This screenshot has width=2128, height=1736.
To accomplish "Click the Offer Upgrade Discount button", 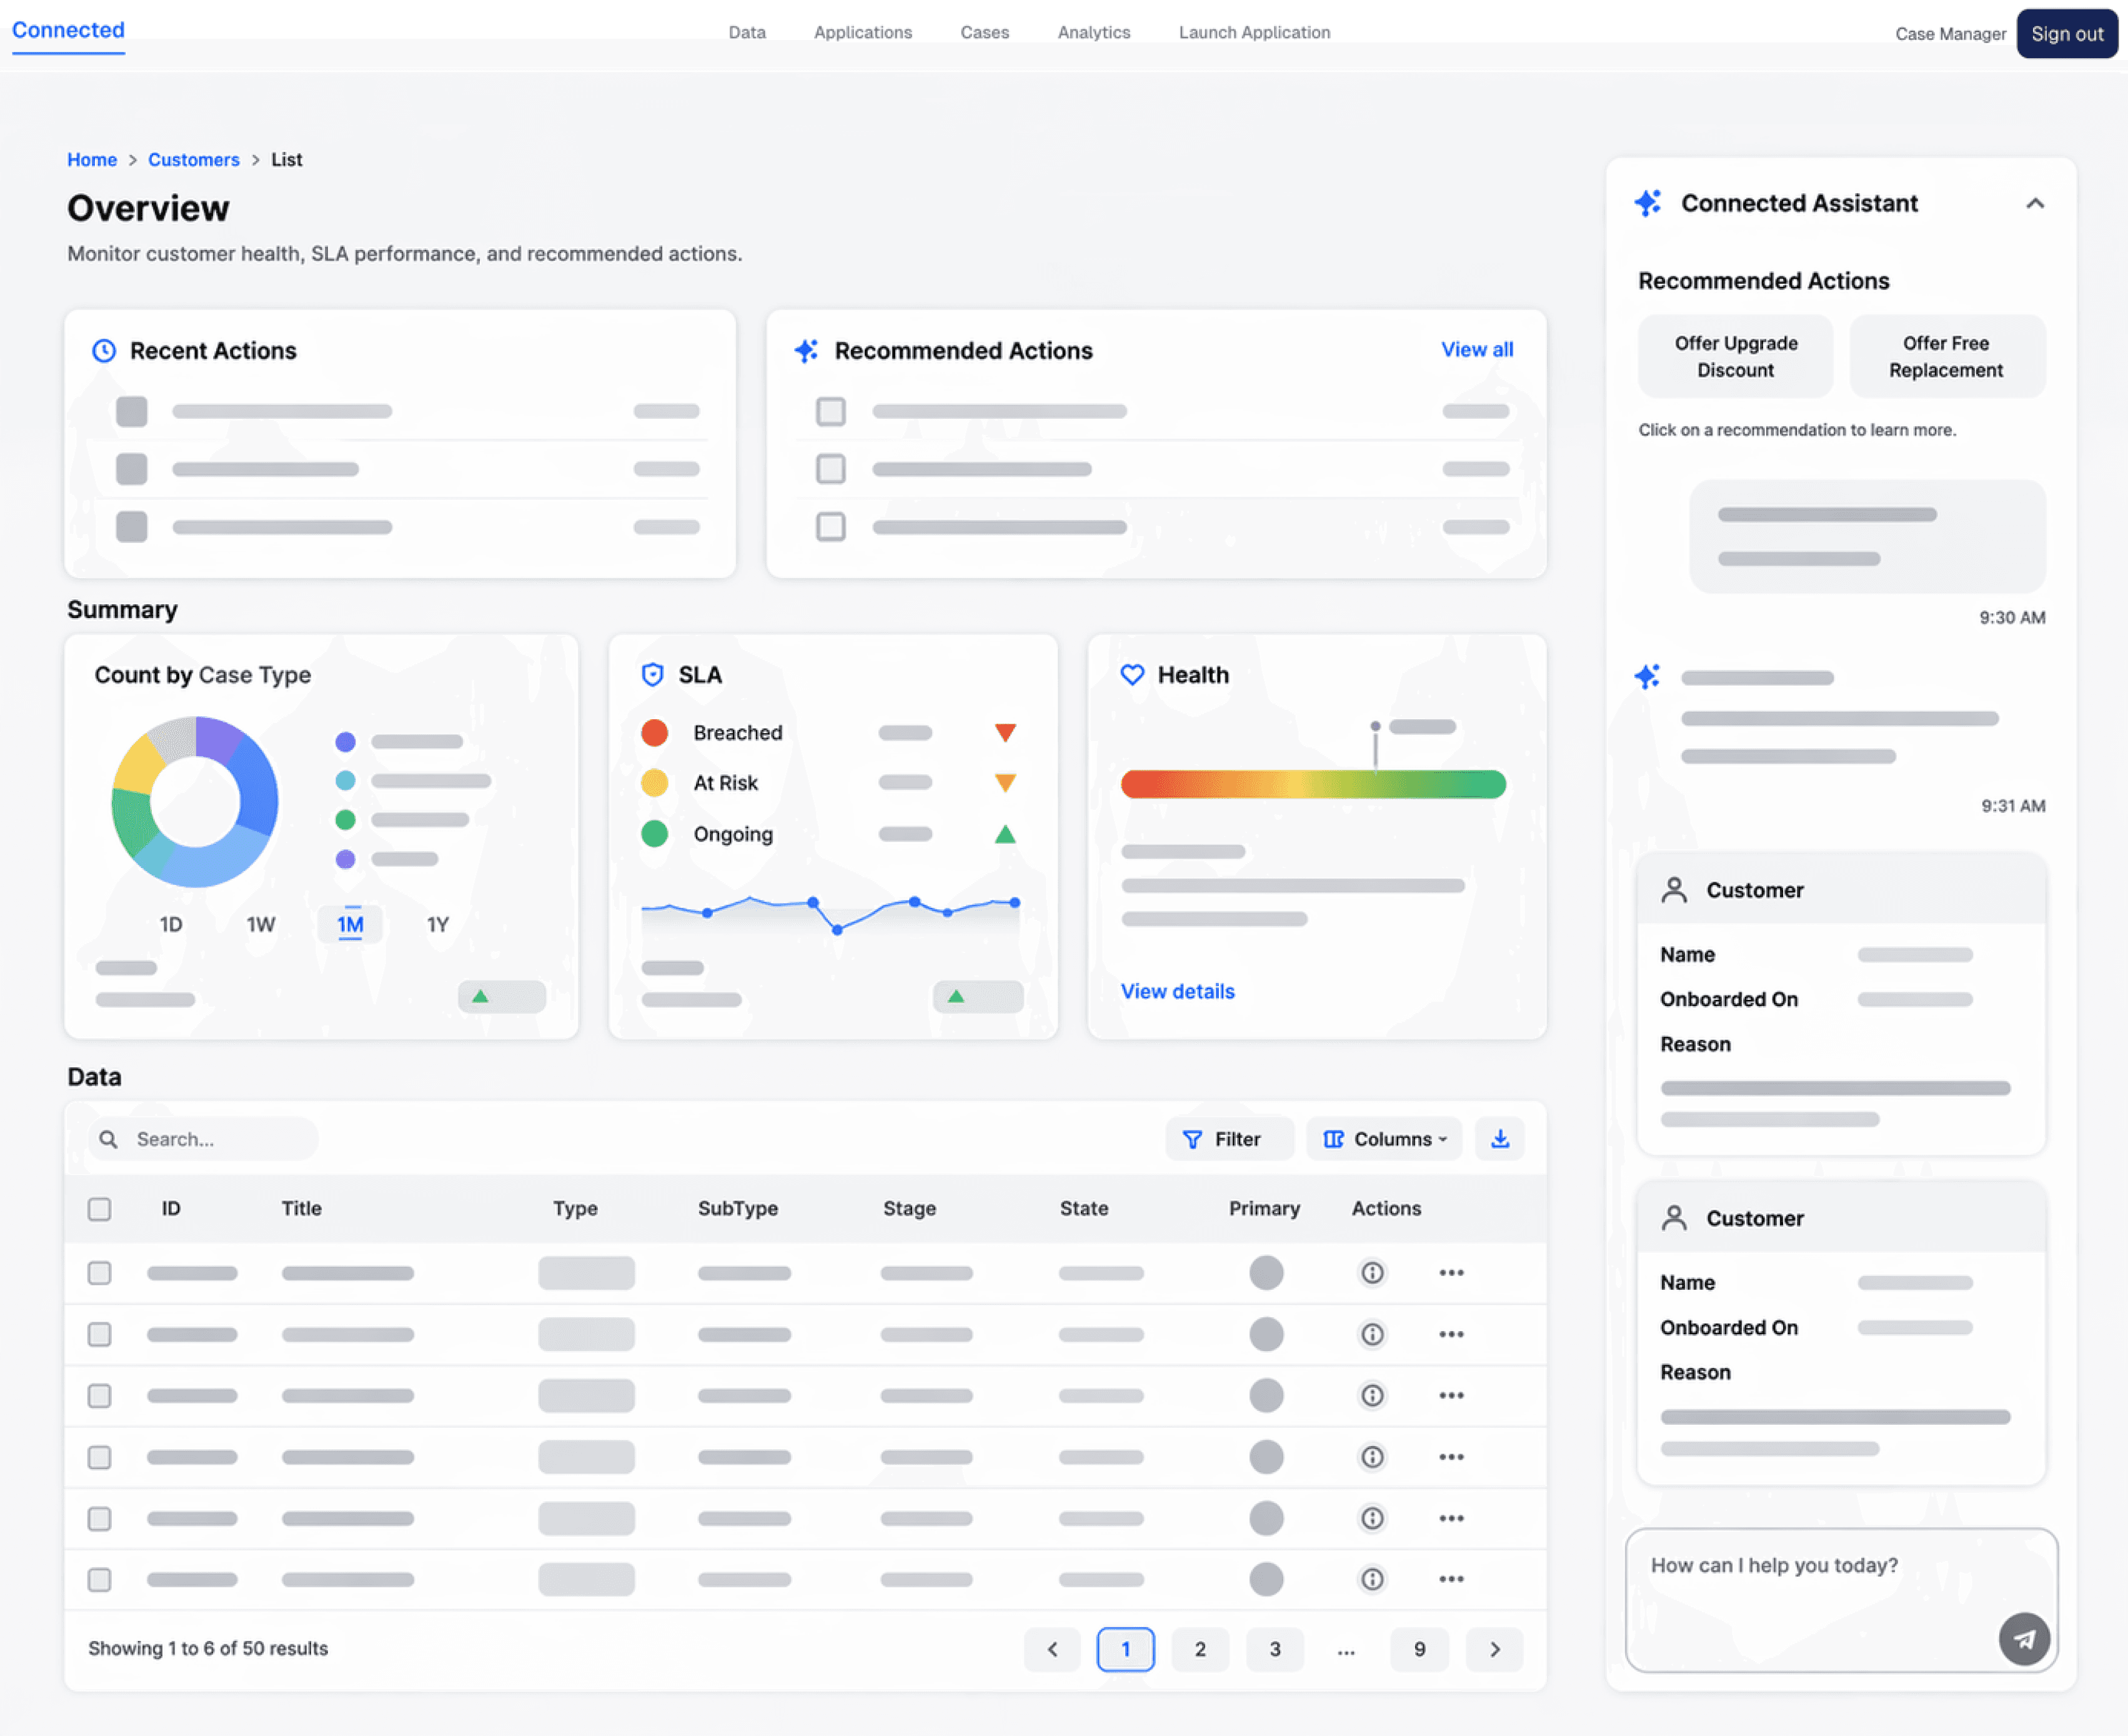I will tap(1735, 356).
